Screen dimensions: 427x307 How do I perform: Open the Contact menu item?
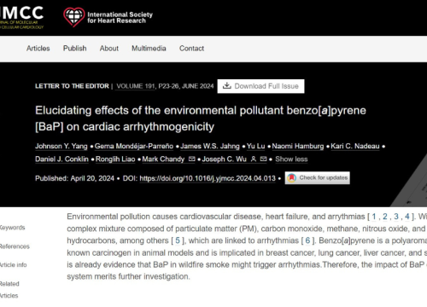tap(191, 49)
